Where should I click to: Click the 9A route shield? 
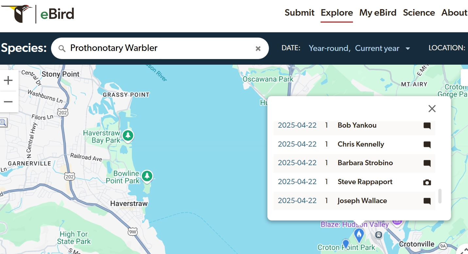[x=443, y=246]
